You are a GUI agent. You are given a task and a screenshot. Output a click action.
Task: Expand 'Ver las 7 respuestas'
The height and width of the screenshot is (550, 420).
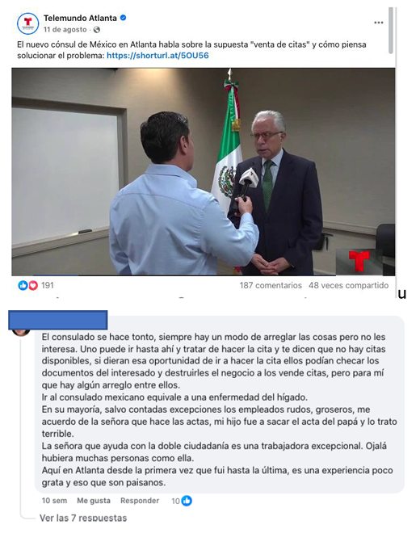pyautogui.click(x=83, y=518)
